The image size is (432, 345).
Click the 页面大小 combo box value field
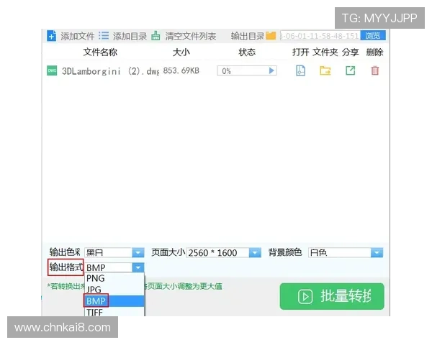[218, 252]
